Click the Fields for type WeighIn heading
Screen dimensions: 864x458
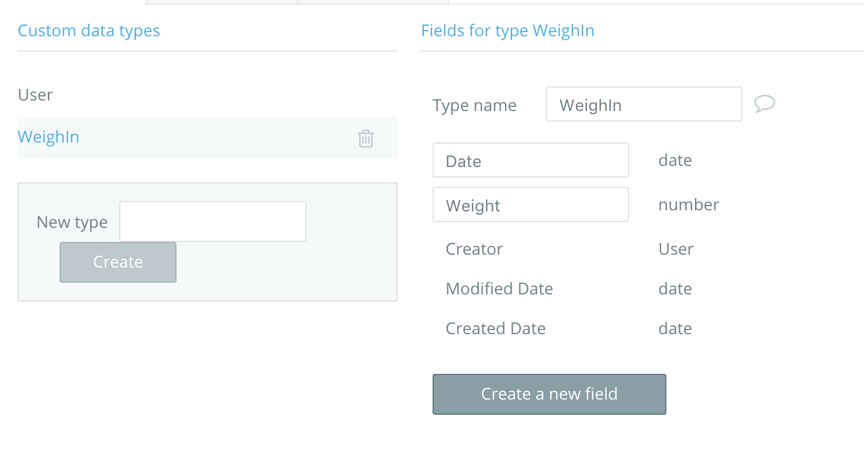pyautogui.click(x=507, y=30)
